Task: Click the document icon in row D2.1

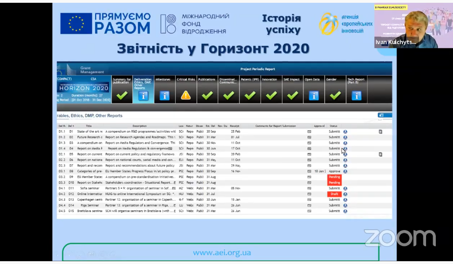Action: tap(381, 154)
